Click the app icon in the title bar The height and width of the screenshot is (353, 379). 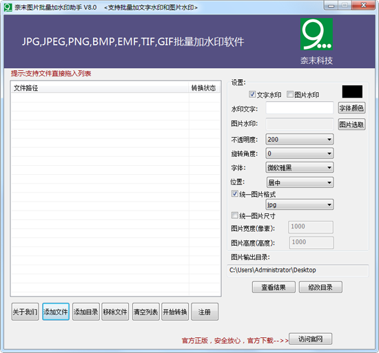(8, 8)
